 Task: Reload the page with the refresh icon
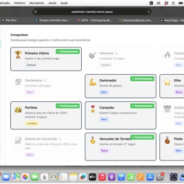click(x=149, y=12)
